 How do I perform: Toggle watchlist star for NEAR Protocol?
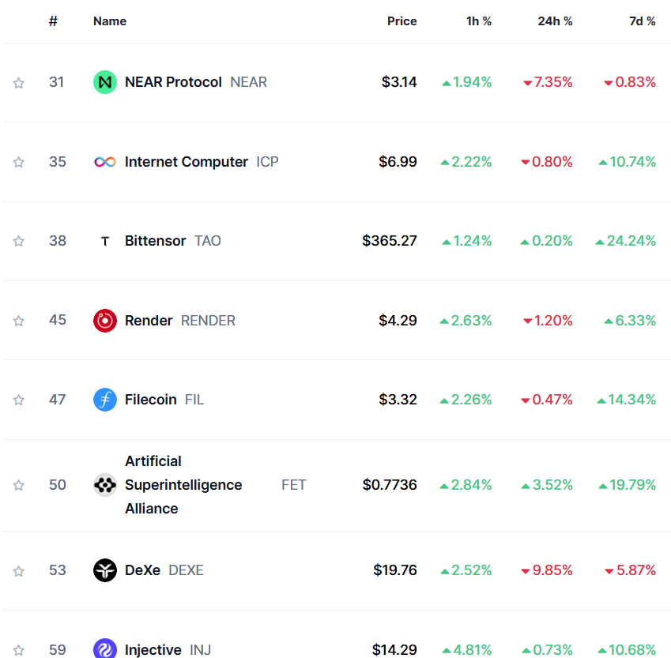click(x=19, y=83)
